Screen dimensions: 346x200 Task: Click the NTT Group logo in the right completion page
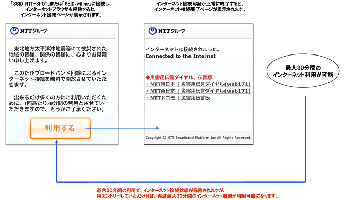coord(167,31)
